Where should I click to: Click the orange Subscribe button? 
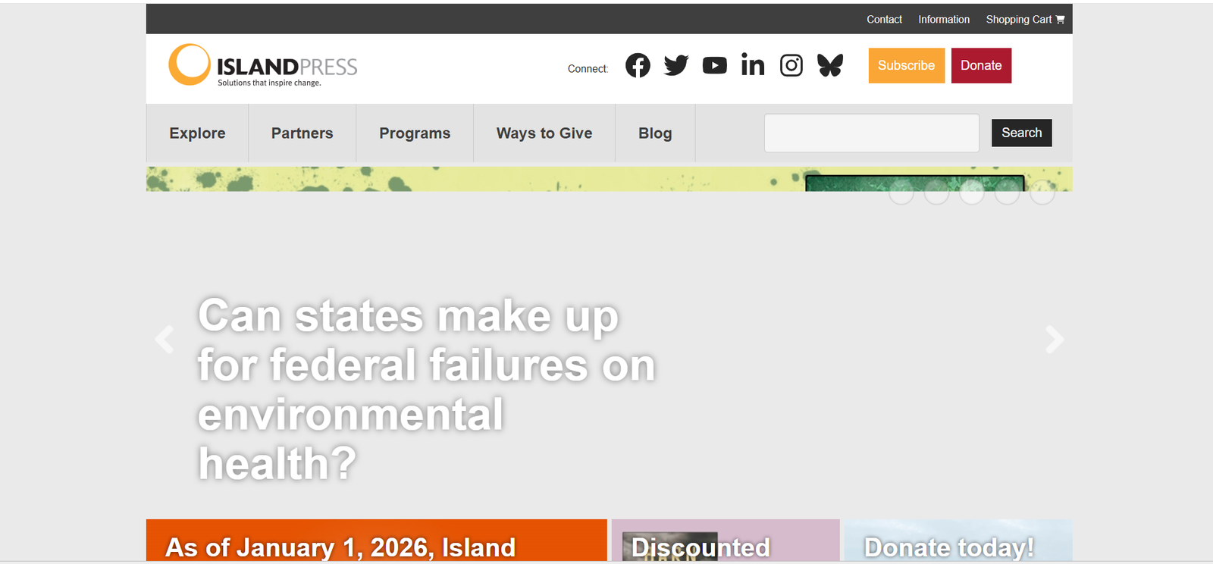[x=907, y=65]
